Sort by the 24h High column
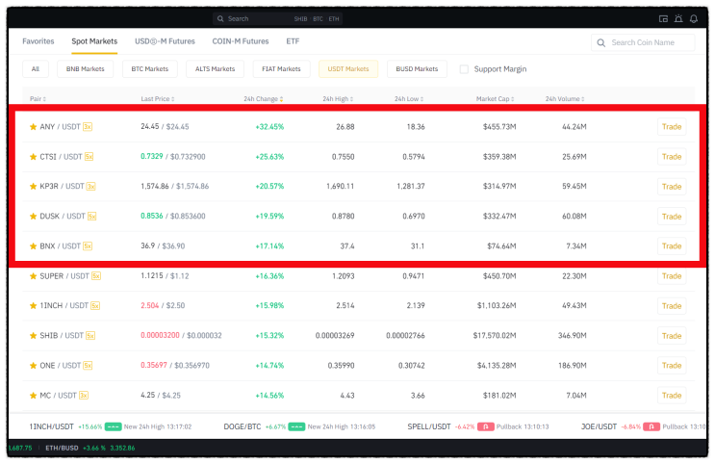 (x=338, y=98)
